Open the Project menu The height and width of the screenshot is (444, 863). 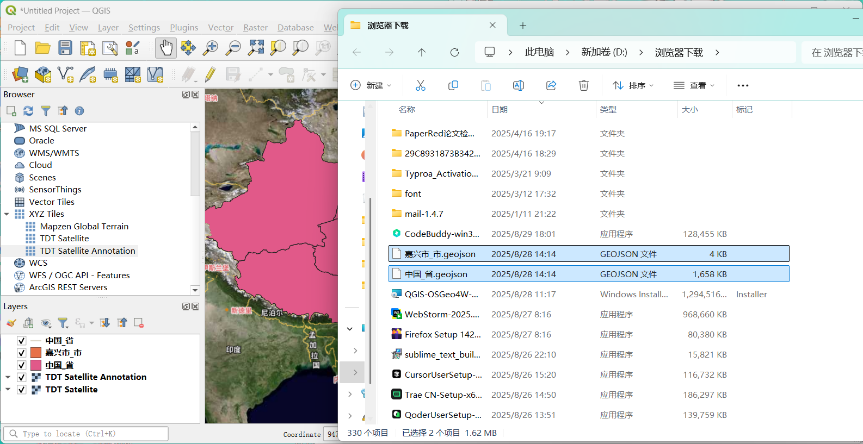(x=21, y=27)
